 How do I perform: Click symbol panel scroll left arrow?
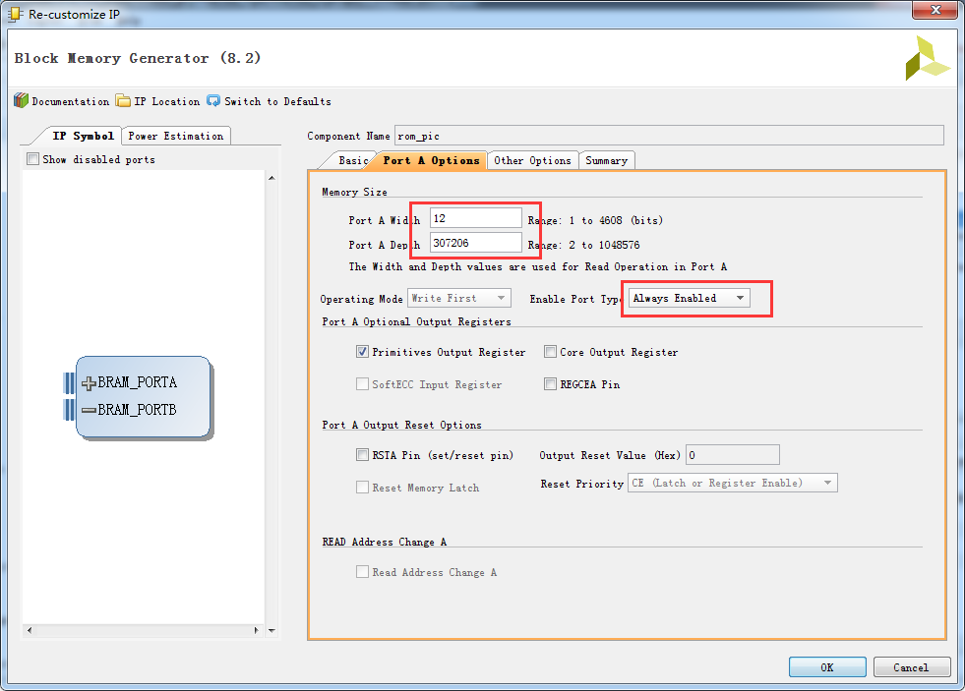30,630
